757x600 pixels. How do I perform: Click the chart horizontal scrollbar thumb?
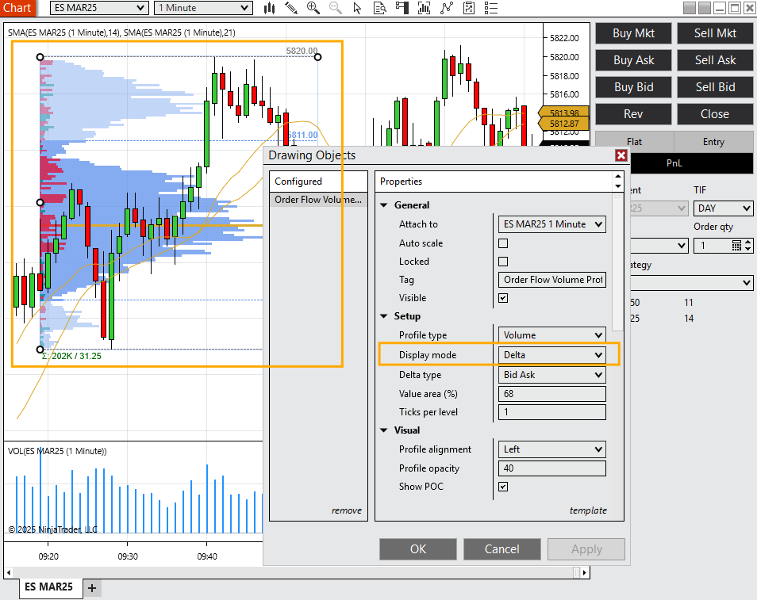pos(576,572)
